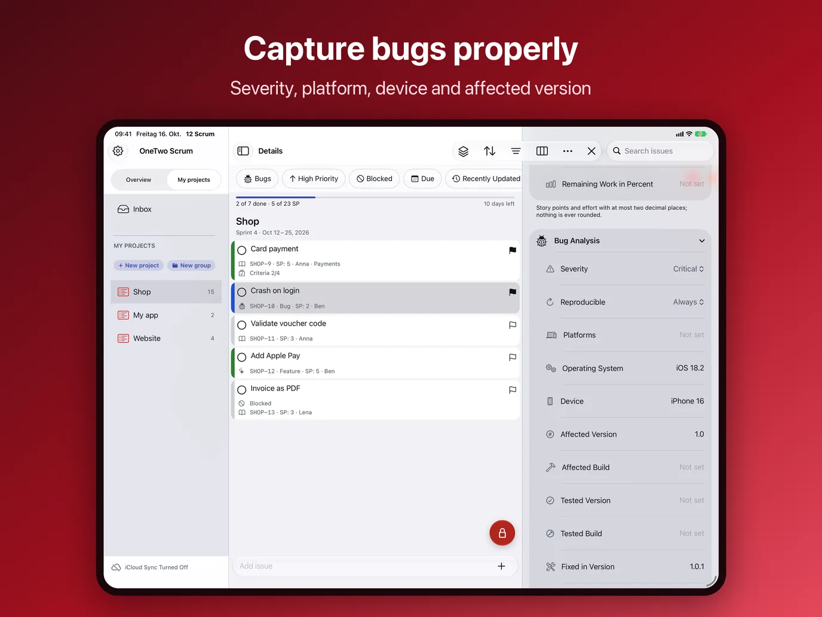
Task: Open settings gear next to OneTwo Scrum
Action: click(118, 151)
